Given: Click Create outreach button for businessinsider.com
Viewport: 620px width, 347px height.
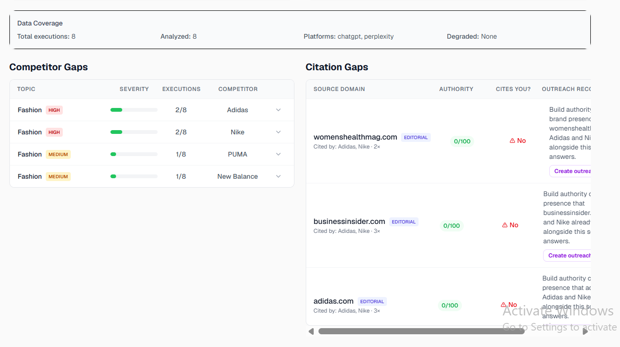Looking at the screenshot, I should point(567,256).
